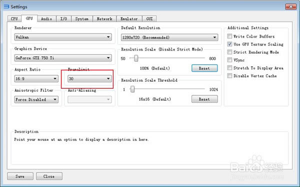Open the Aspect Ratio 16:9 dropdown
This screenshot has width=300, height=187.
(x=36, y=79)
